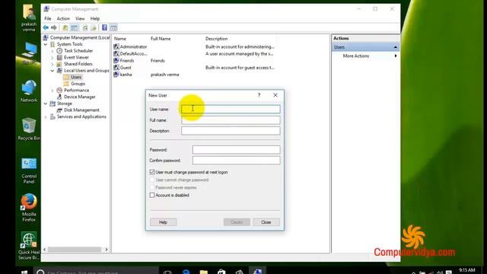
Task: Click the User name input field
Action: coord(231,109)
